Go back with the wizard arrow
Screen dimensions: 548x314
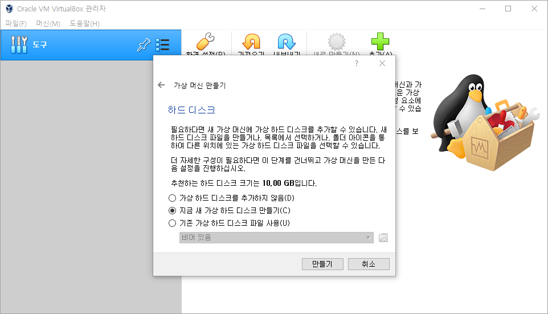pos(161,85)
